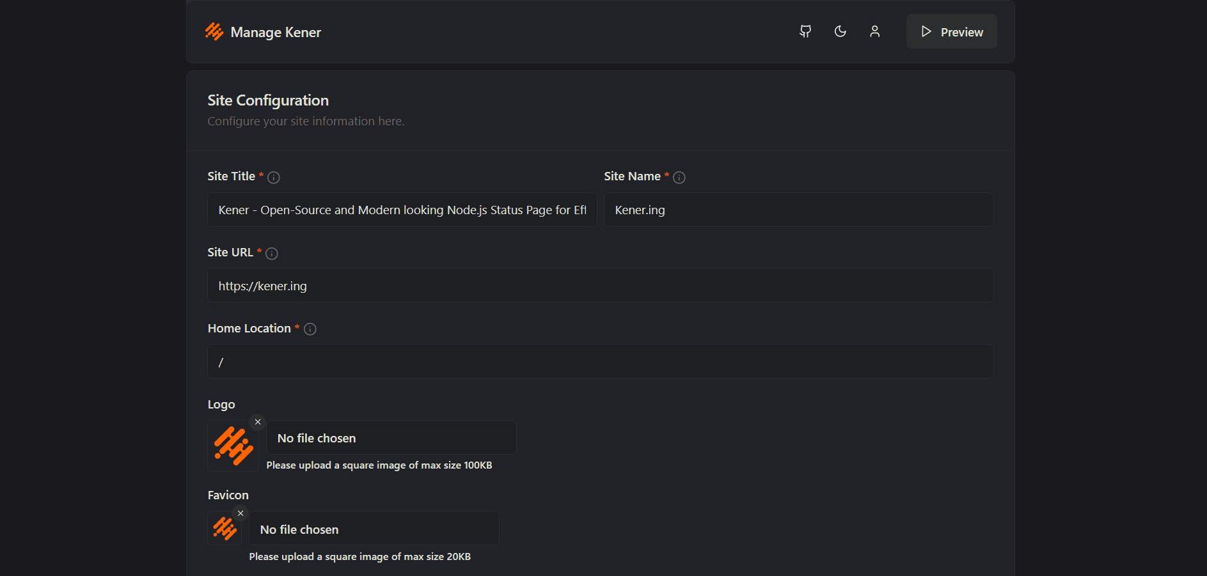View the Site URL info tooltip icon
The height and width of the screenshot is (576, 1207).
[272, 253]
